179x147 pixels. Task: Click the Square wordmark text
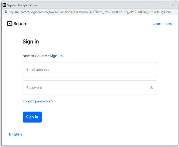point(20,24)
